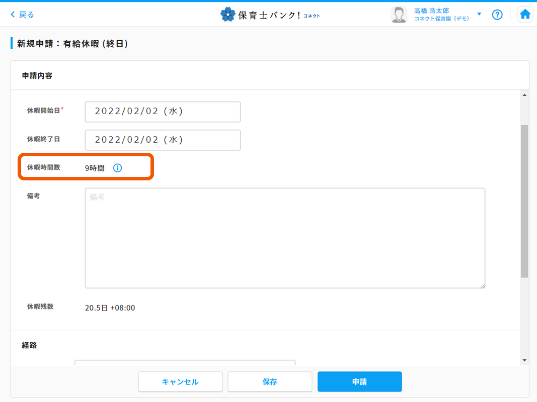
Task: Open the user account dropdown arrow
Action: [479, 14]
